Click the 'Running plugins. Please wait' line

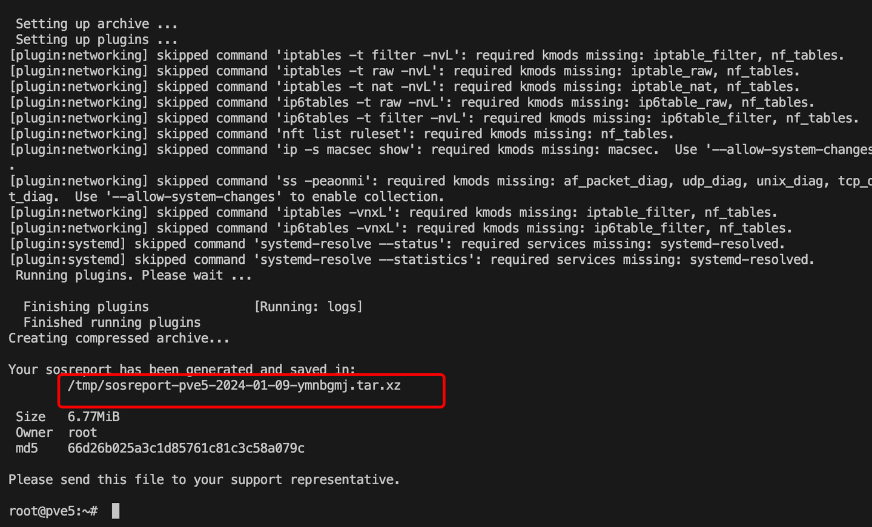coord(133,275)
